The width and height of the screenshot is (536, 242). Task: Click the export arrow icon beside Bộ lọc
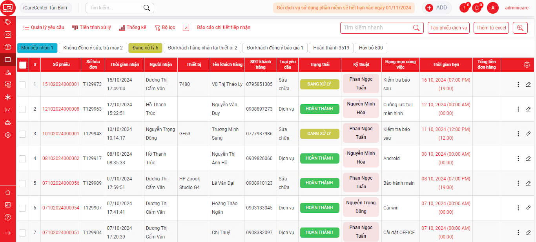point(186,28)
